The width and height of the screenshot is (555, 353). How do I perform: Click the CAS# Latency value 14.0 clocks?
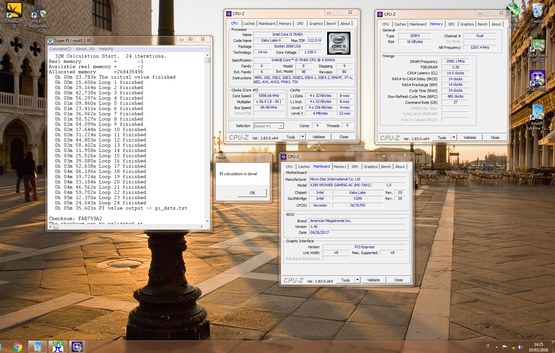pyautogui.click(x=455, y=73)
